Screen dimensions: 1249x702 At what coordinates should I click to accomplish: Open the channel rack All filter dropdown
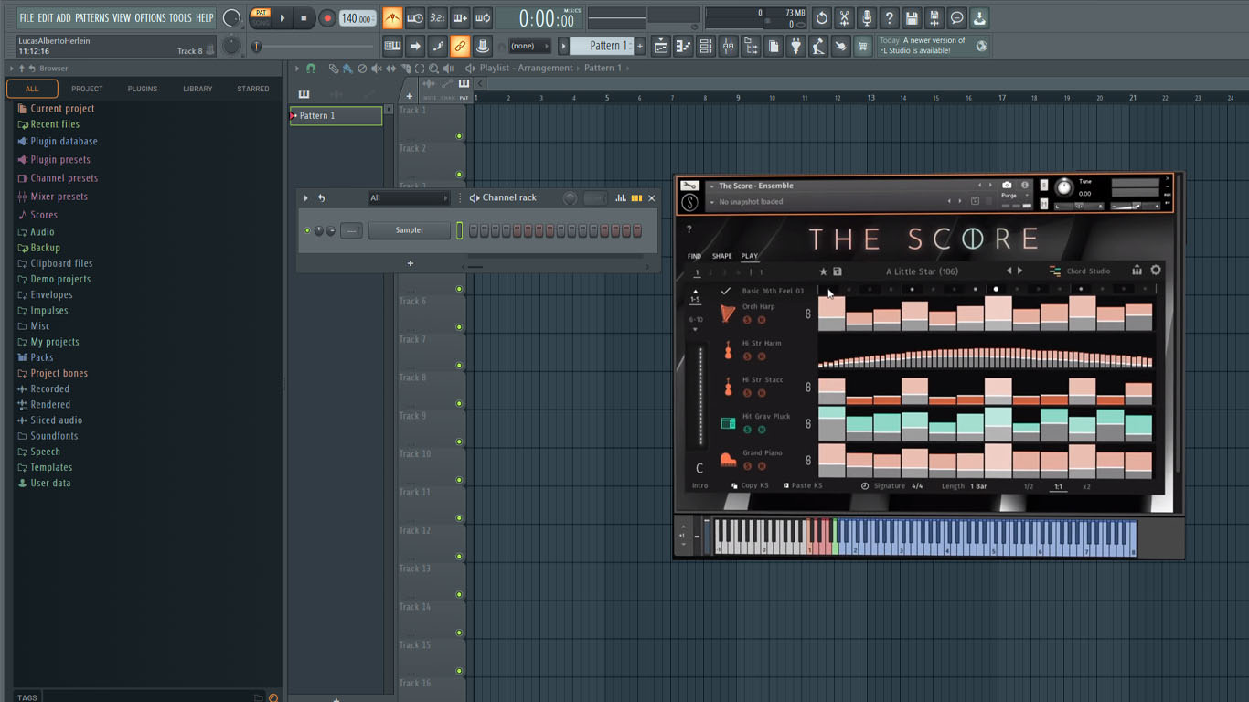click(409, 197)
